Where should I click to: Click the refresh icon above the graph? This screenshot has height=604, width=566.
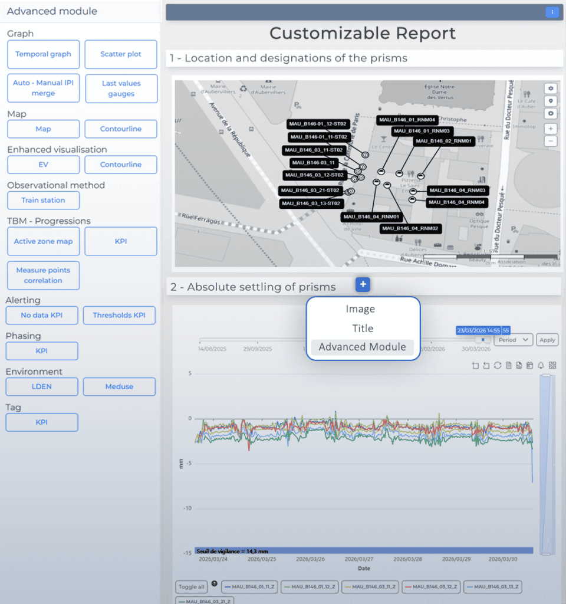click(498, 365)
